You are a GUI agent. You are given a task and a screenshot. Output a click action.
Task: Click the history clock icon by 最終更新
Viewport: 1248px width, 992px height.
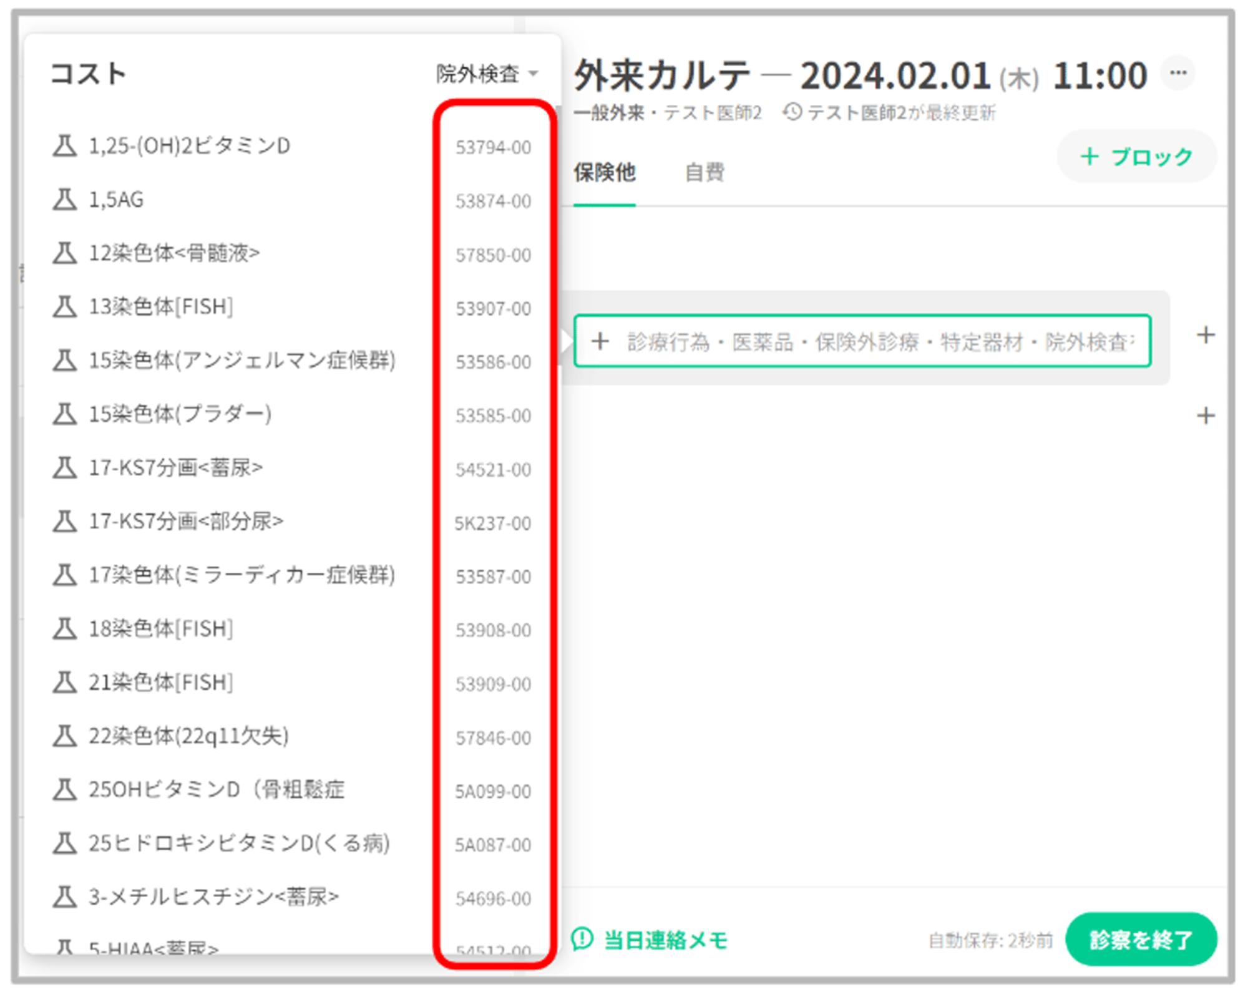pyautogui.click(x=792, y=112)
